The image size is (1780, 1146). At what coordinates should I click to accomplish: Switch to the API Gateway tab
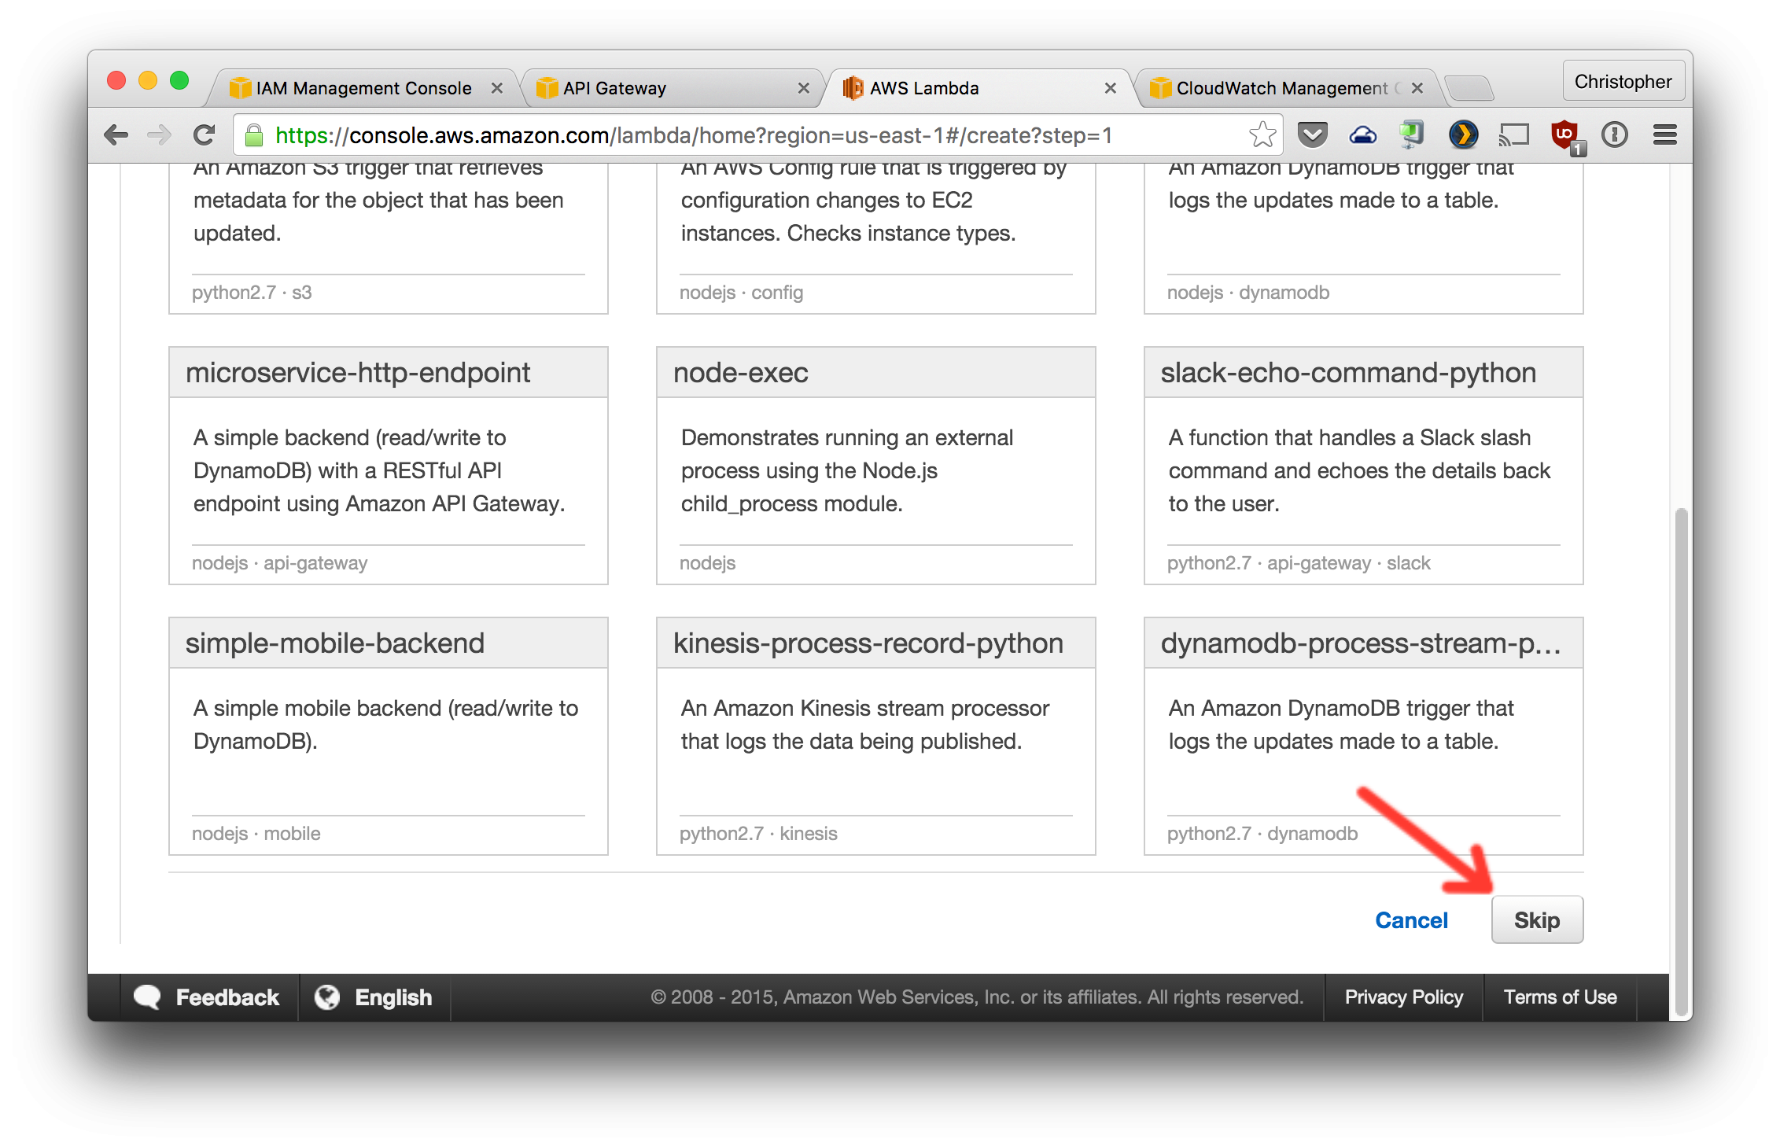click(x=614, y=88)
